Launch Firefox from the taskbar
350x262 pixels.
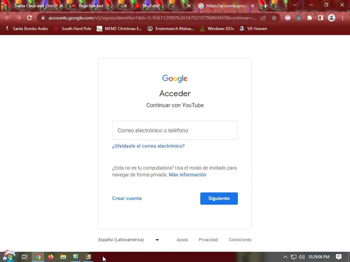tap(51, 257)
